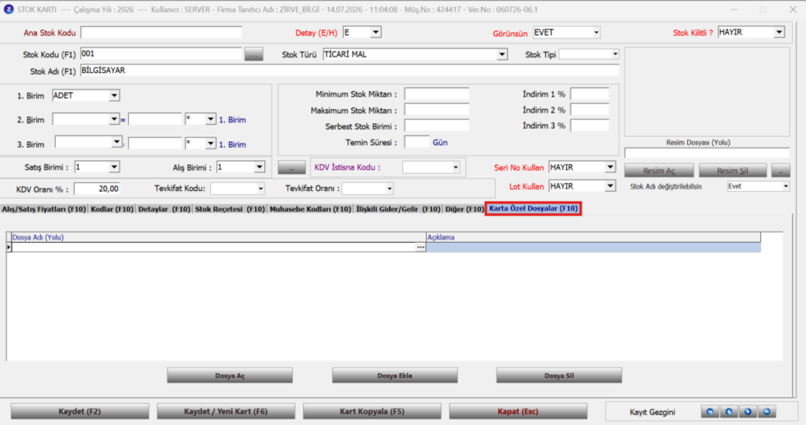This screenshot has width=806, height=425.
Task: Click Kart Kopyala (F5) button
Action: 372,412
